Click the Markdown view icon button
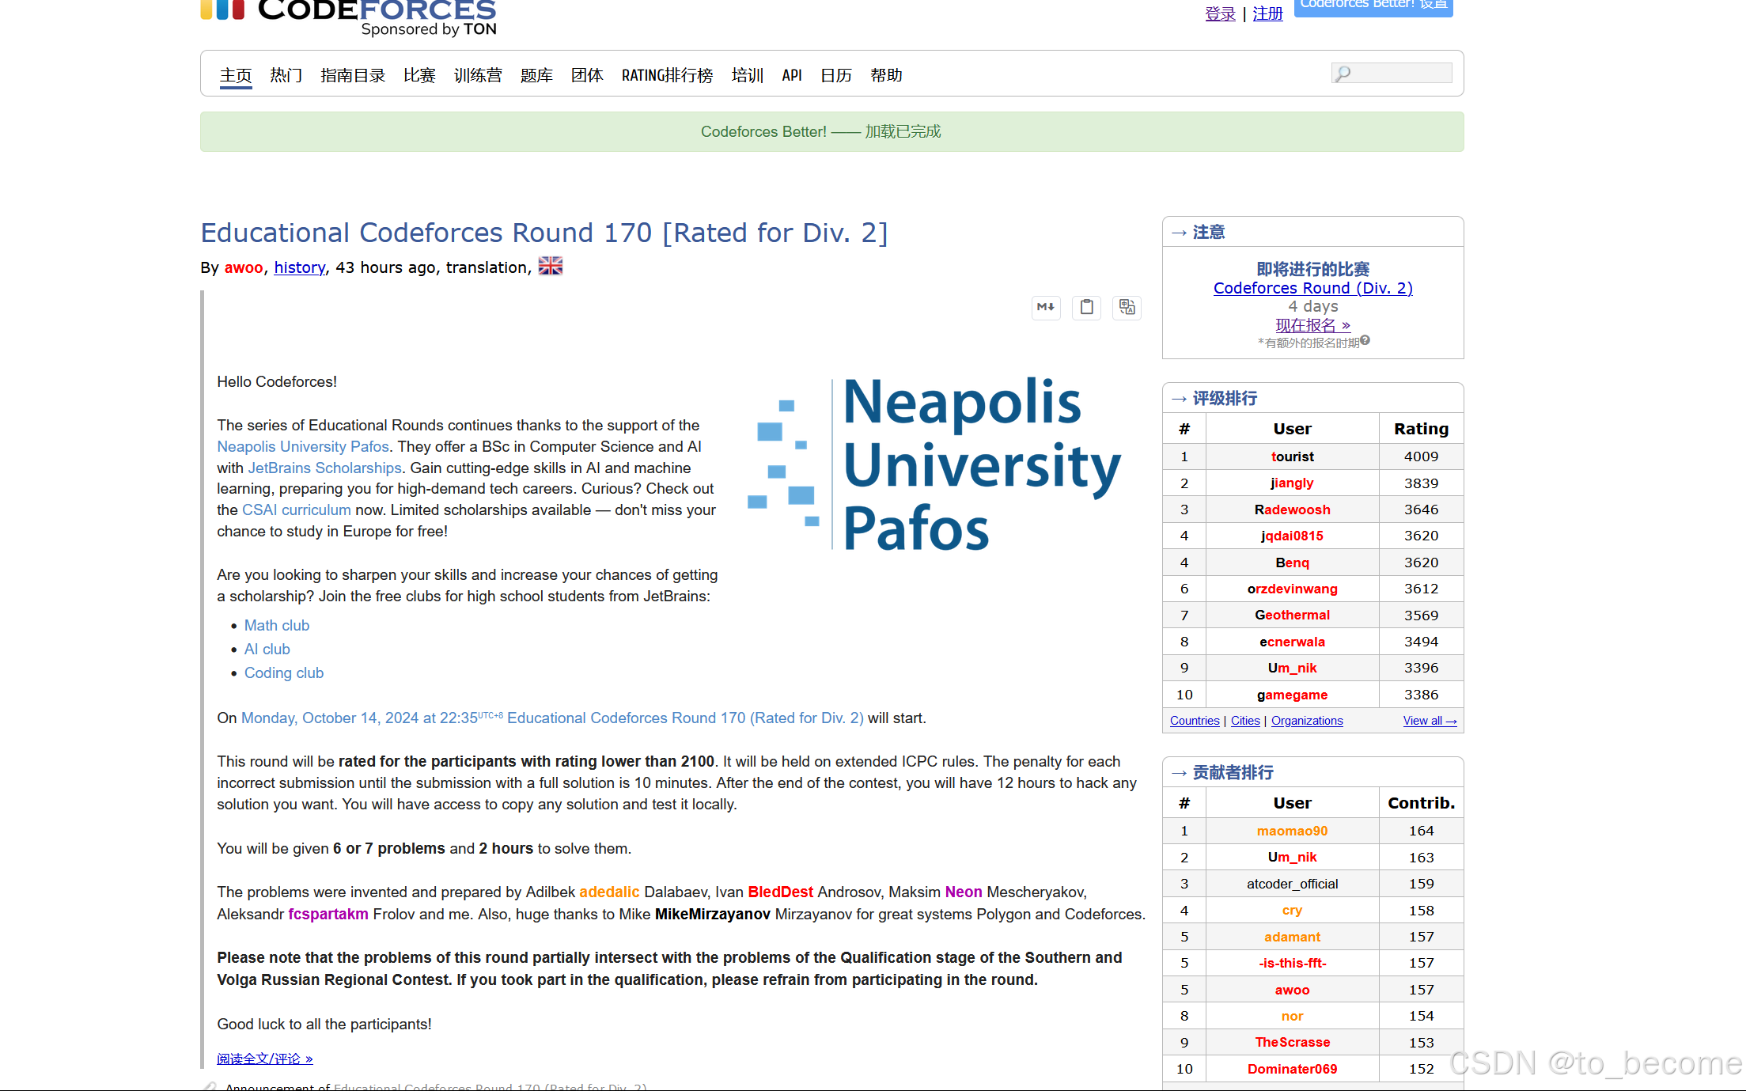 point(1045,307)
